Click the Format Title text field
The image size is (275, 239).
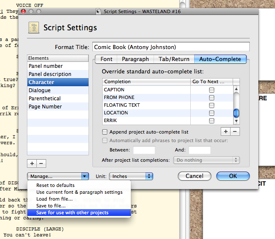[x=171, y=47]
